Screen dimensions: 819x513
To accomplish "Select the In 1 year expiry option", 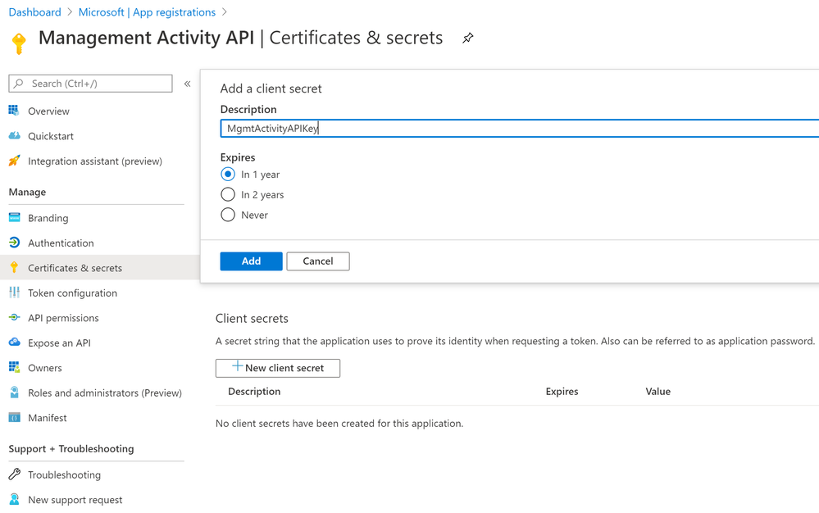I will coord(228,175).
